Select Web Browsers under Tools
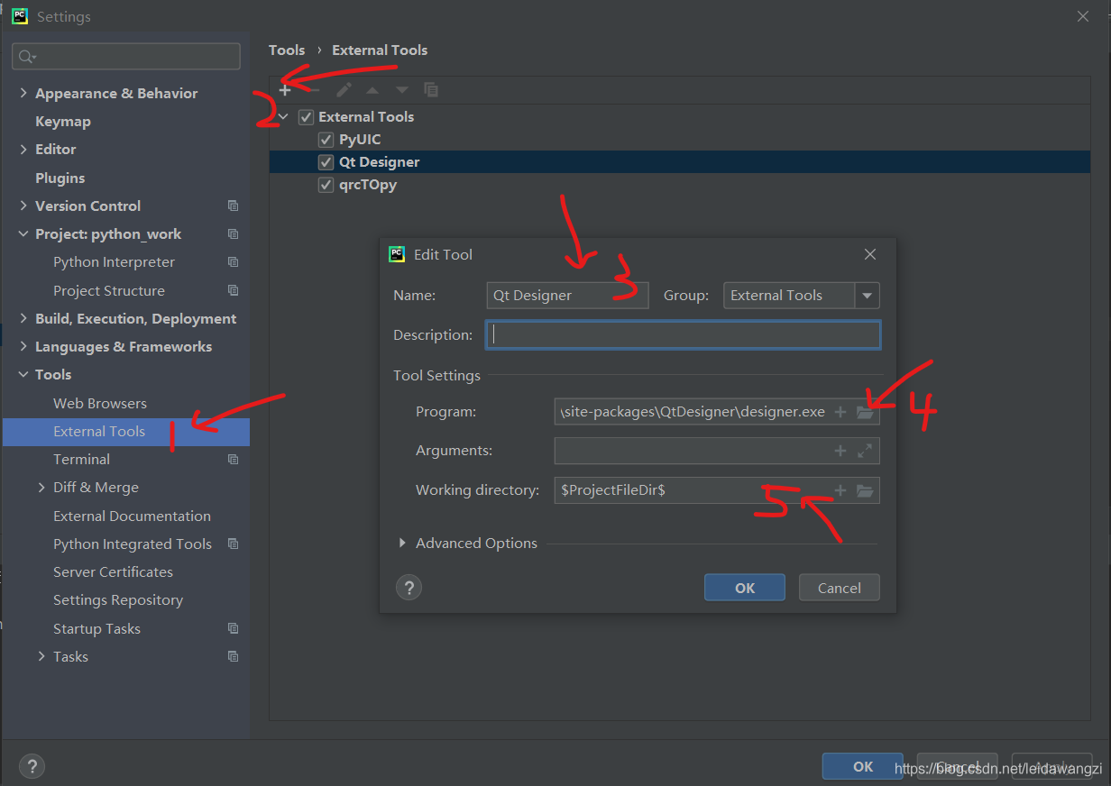 [100, 403]
